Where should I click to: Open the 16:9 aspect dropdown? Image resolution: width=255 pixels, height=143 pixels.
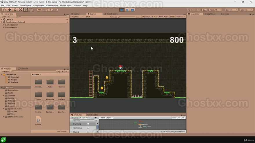(x=98, y=17)
